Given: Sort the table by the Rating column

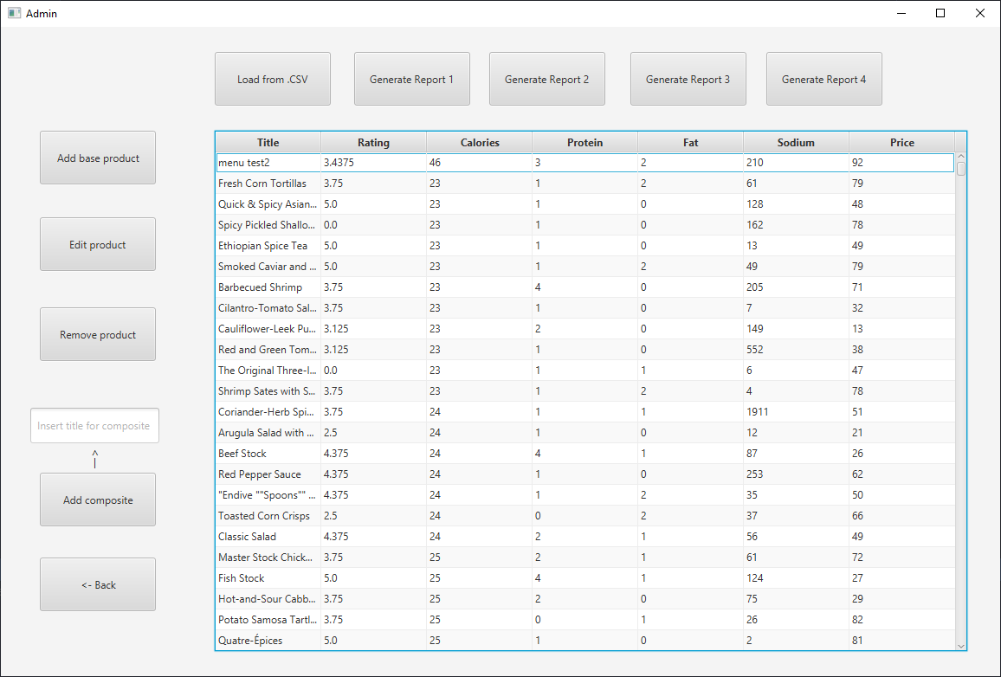Looking at the screenshot, I should pos(373,142).
